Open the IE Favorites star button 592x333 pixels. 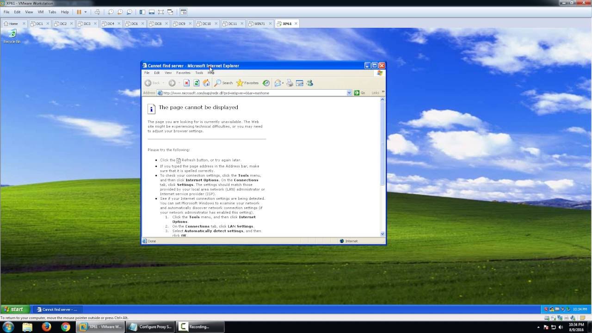coord(247,83)
